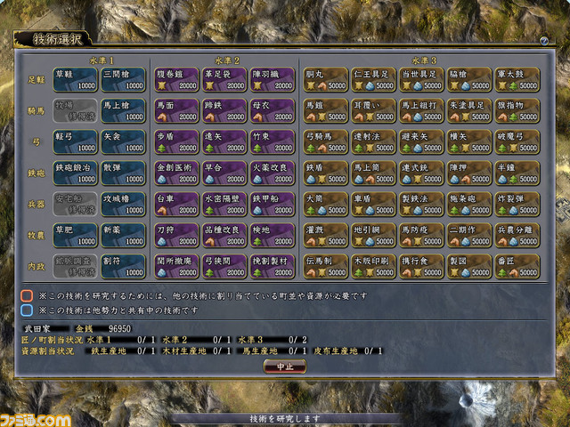Select the 割符 technology
This screenshot has height=427, width=570.
tap(123, 267)
